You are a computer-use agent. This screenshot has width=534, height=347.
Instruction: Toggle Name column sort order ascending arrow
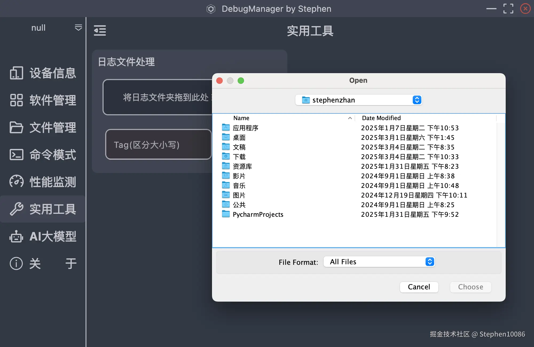click(x=350, y=118)
